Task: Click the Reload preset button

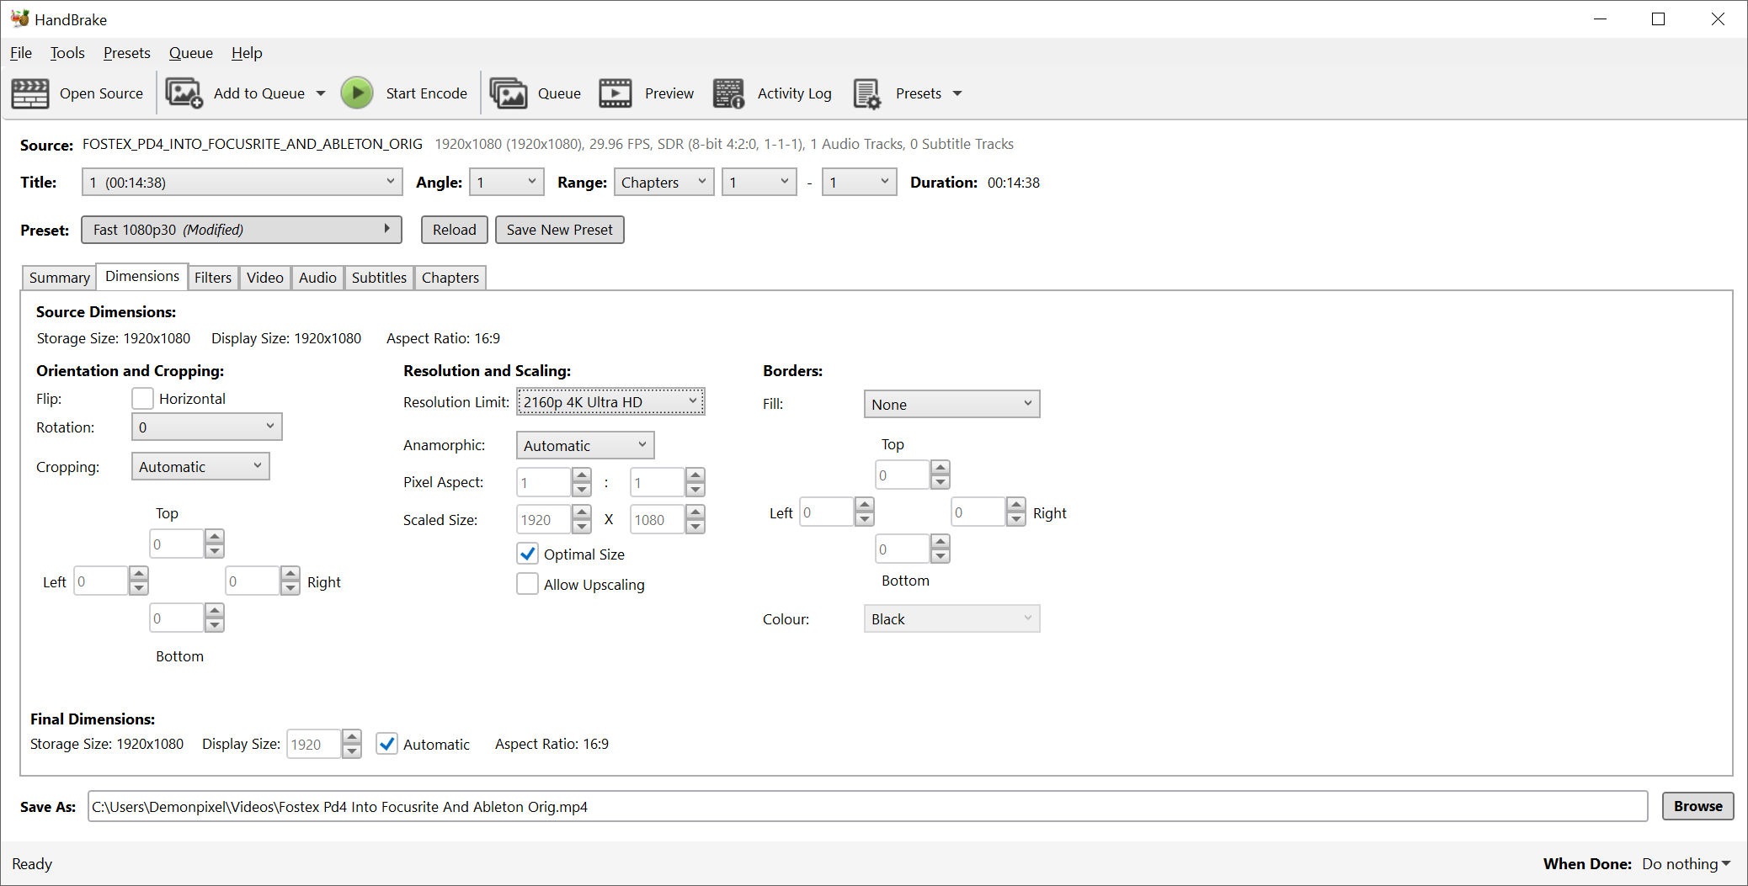Action: pos(455,230)
